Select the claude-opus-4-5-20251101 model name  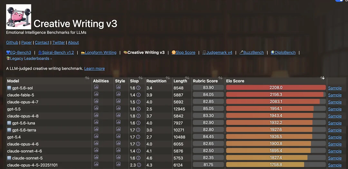tap(33, 165)
